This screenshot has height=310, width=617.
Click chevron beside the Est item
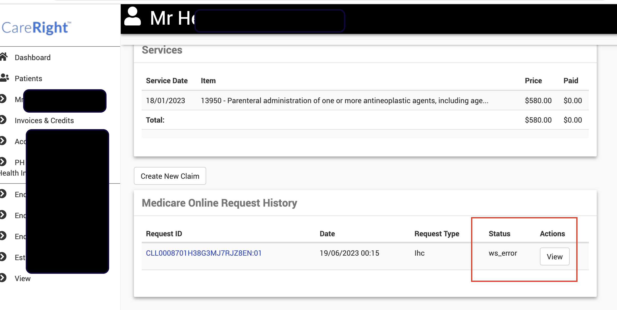3,257
